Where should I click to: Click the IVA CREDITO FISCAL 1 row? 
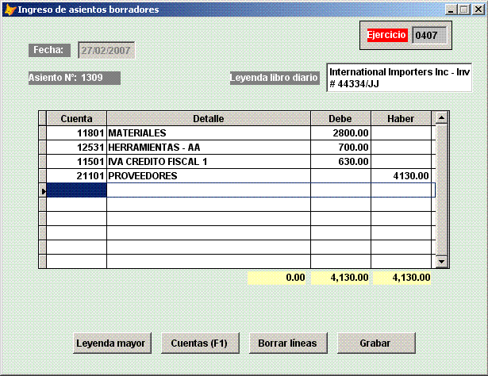[208, 162]
